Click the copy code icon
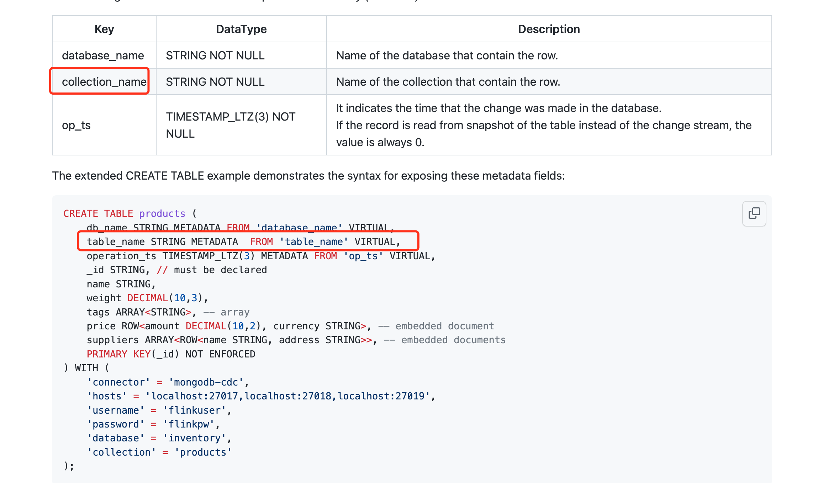This screenshot has width=839, height=483. [x=754, y=213]
